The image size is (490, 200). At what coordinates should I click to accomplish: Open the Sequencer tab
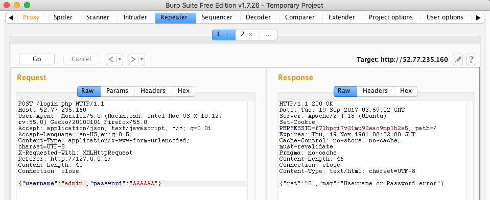[x=217, y=17]
